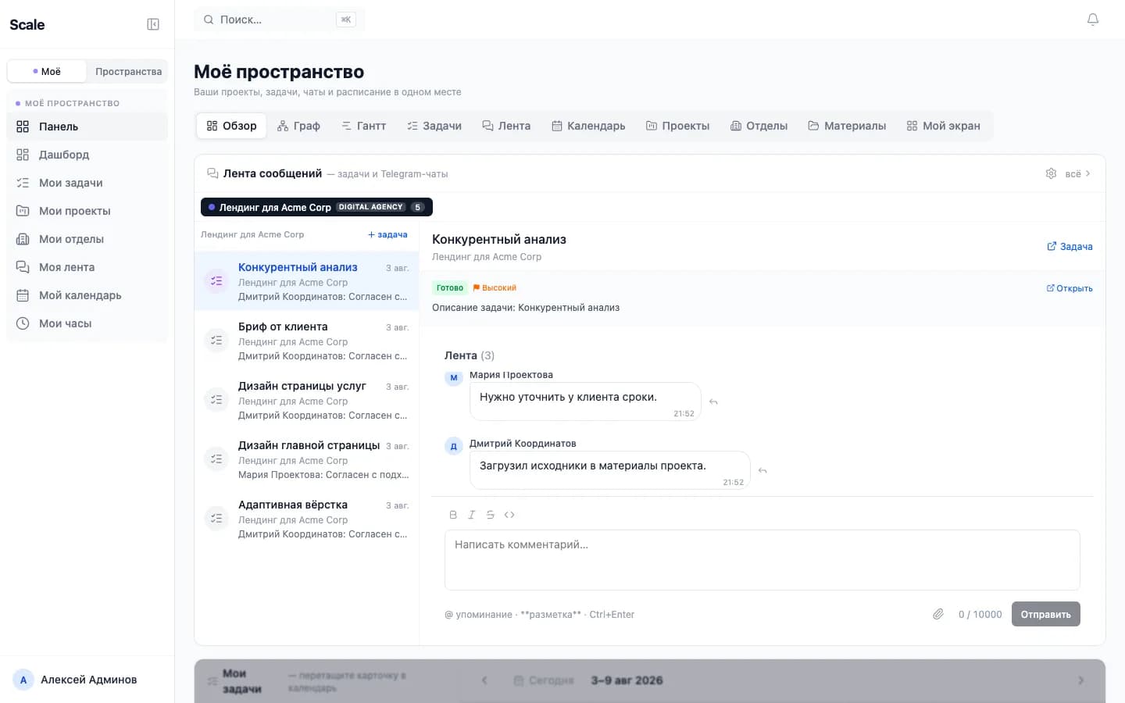Viewport: 1125px width, 703px height.
Task: Open feed settings gear icon
Action: [1051, 173]
